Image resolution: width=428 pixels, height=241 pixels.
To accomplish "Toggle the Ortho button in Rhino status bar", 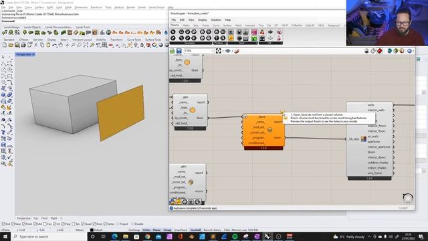I will tap(146, 230).
